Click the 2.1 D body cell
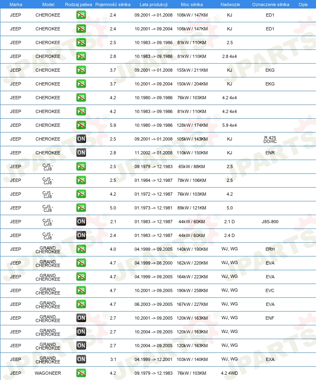This screenshot has height=380, width=316. tap(230, 222)
